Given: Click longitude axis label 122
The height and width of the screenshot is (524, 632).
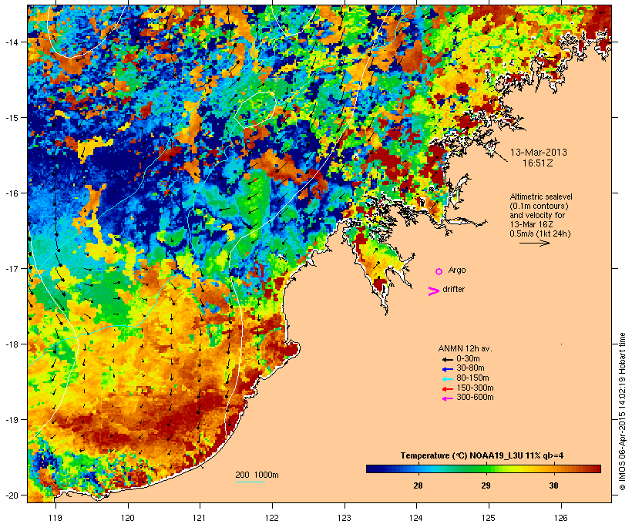Looking at the screenshot, I should coord(272,518).
